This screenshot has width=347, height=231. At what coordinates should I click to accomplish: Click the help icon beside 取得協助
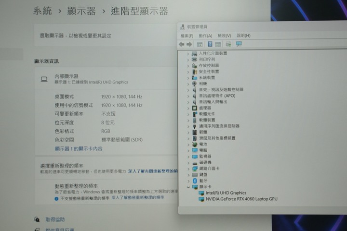click(37, 219)
